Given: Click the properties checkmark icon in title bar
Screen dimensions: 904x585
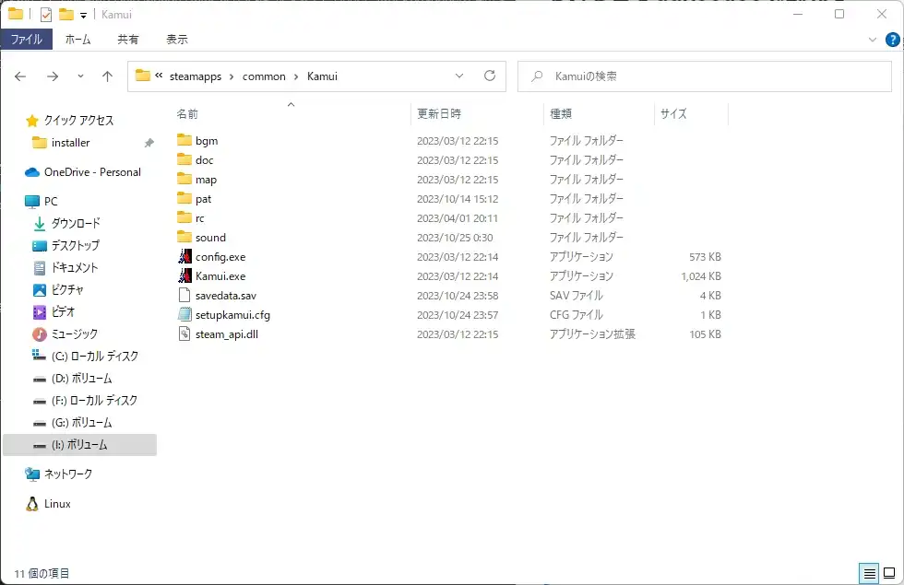Looking at the screenshot, I should click(46, 14).
